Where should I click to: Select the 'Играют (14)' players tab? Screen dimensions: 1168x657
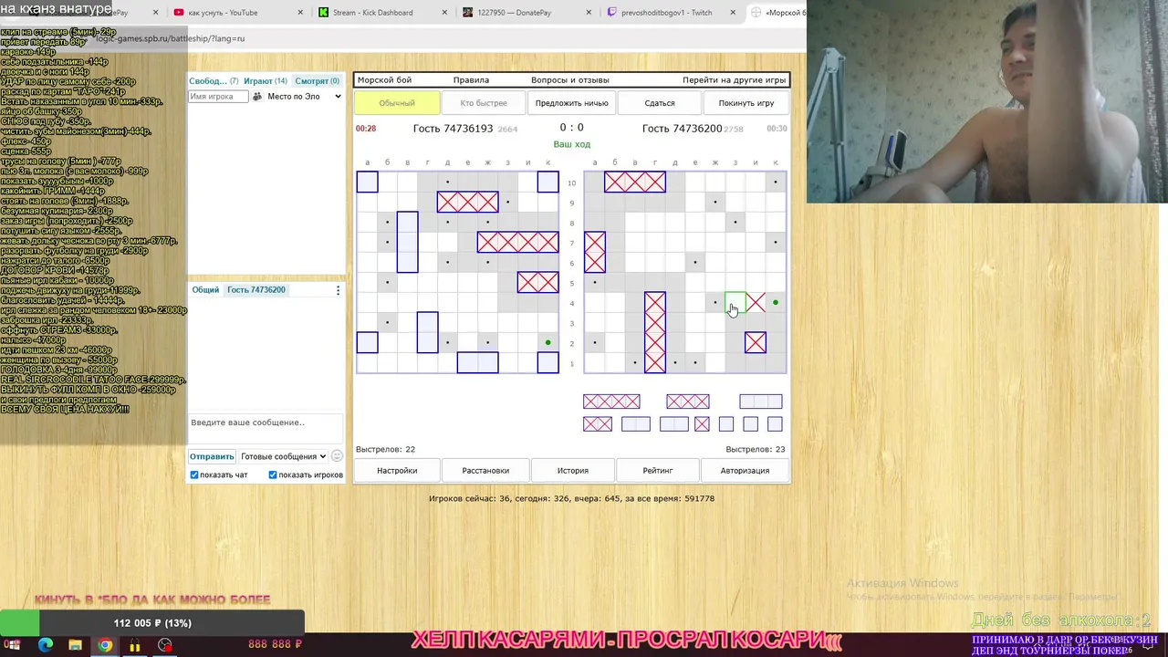click(266, 81)
